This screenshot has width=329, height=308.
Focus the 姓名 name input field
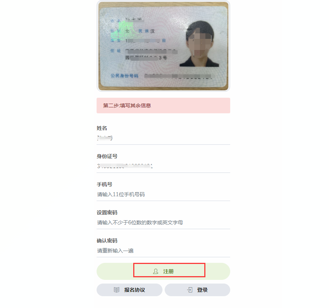click(x=163, y=138)
